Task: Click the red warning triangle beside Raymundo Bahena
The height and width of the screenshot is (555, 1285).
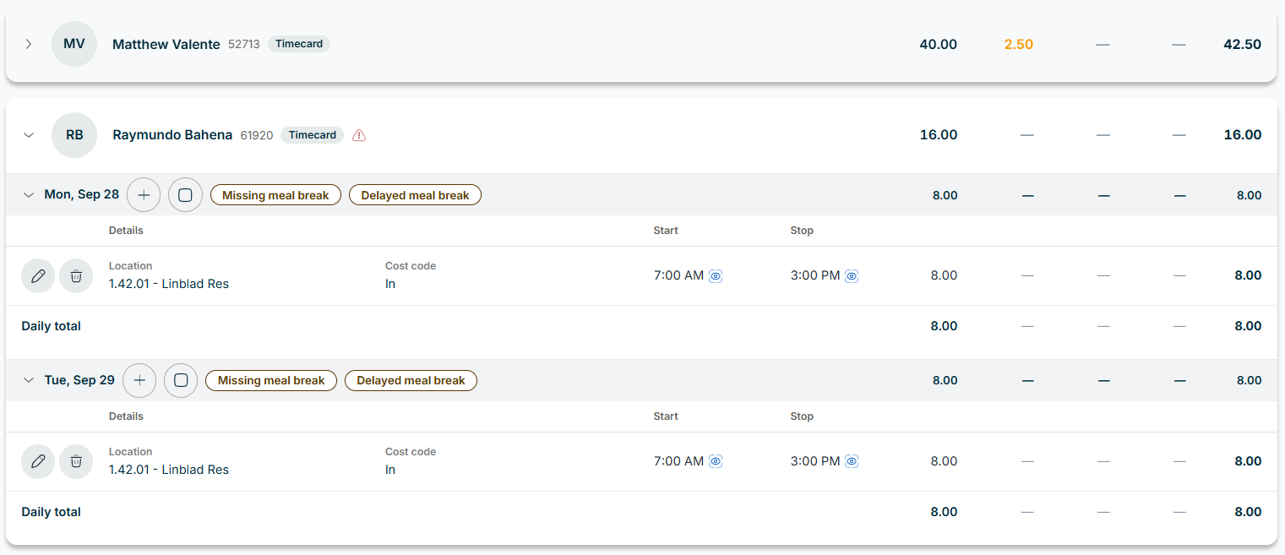Action: 359,135
